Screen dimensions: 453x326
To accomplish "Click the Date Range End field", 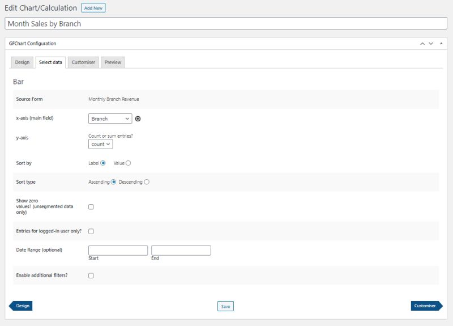I will 181,251.
